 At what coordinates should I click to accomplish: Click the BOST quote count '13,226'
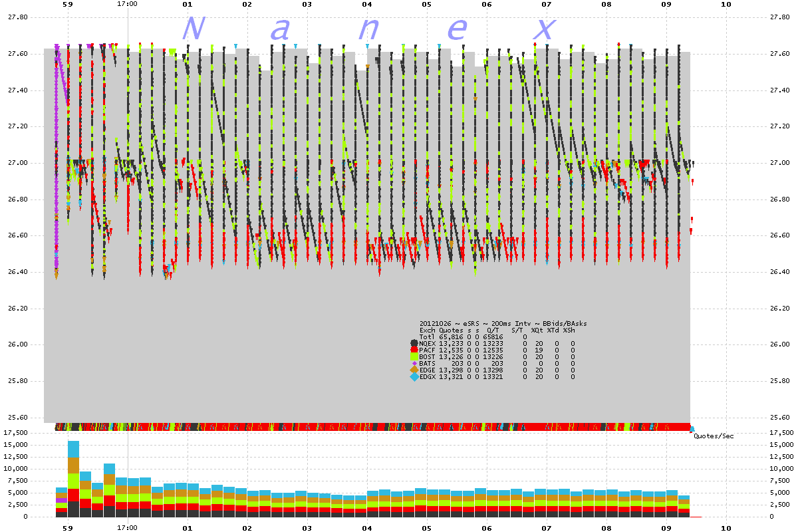pos(450,356)
